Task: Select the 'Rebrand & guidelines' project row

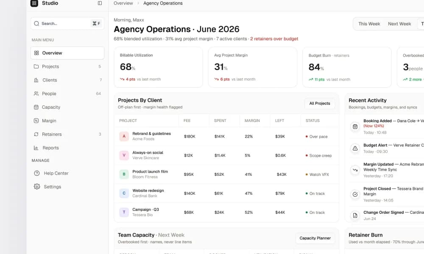Action: [226, 136]
